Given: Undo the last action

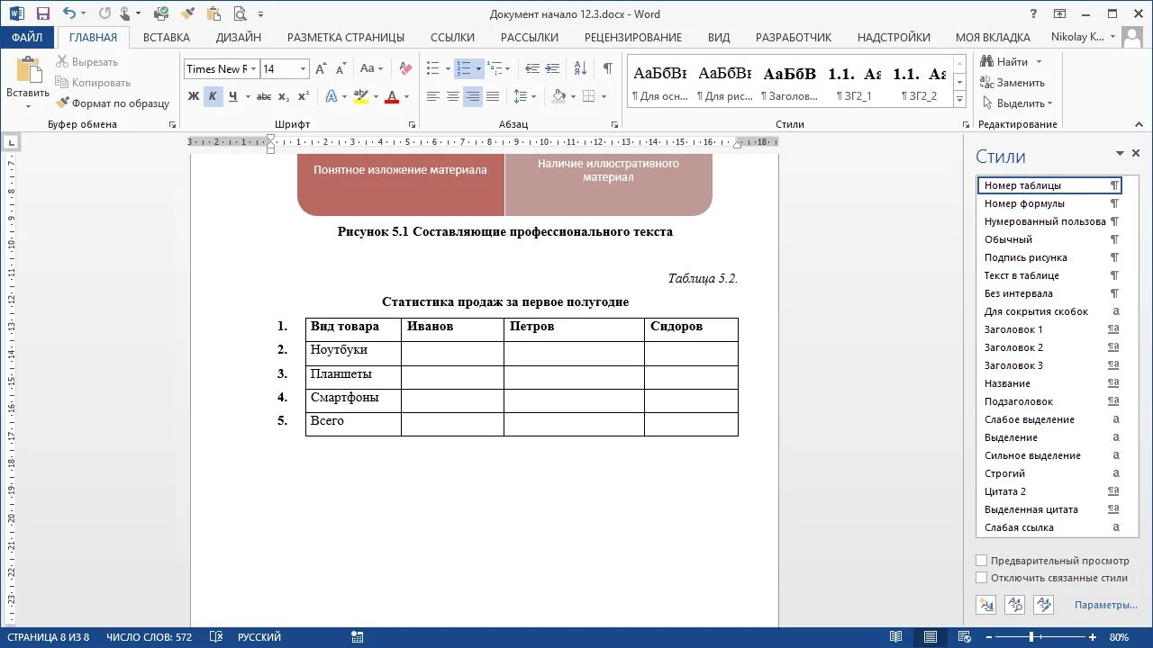Looking at the screenshot, I should (x=70, y=13).
